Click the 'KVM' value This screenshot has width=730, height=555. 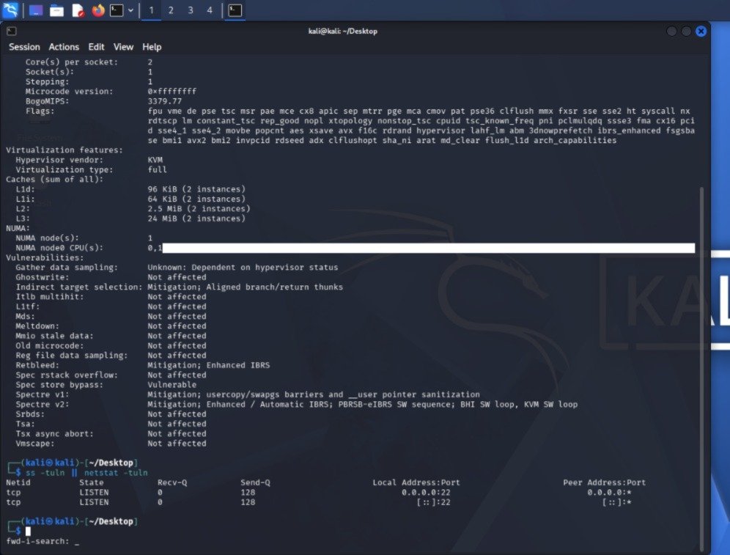[x=155, y=160]
